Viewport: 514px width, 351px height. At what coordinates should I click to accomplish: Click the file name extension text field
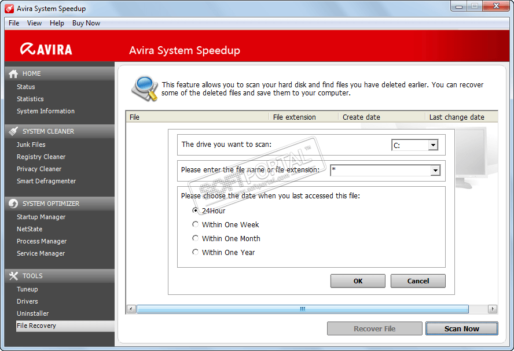(x=380, y=170)
